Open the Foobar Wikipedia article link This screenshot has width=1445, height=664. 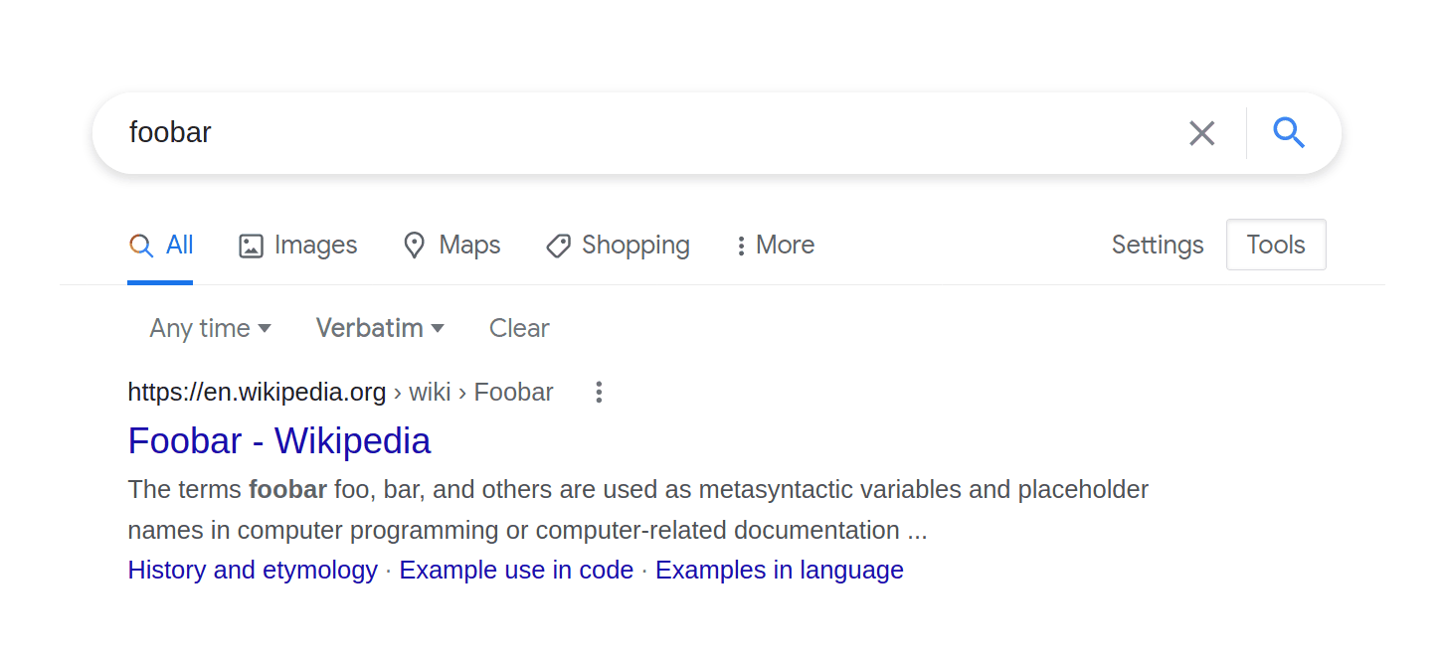[278, 440]
